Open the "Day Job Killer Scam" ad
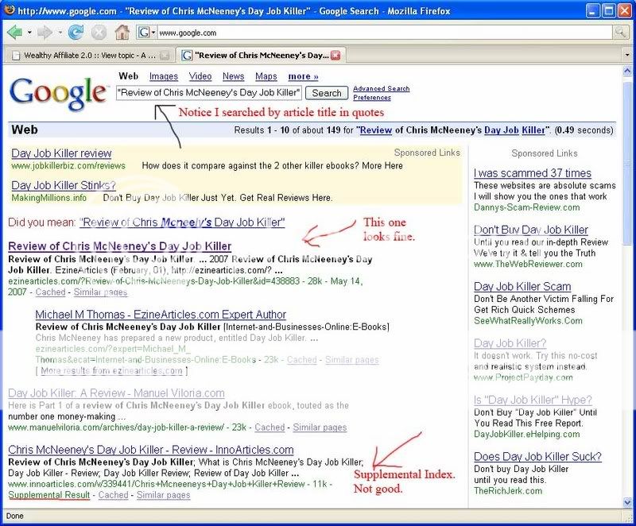This screenshot has height=526, width=636. point(522,287)
